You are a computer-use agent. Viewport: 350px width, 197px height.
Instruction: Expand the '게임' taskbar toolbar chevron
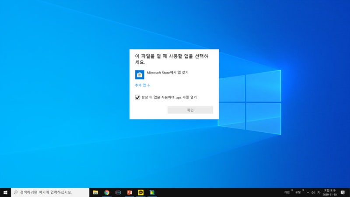coord(292,190)
